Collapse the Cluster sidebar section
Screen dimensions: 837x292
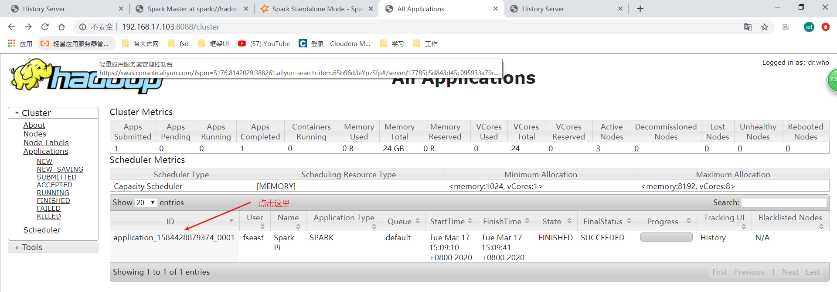(53, 113)
